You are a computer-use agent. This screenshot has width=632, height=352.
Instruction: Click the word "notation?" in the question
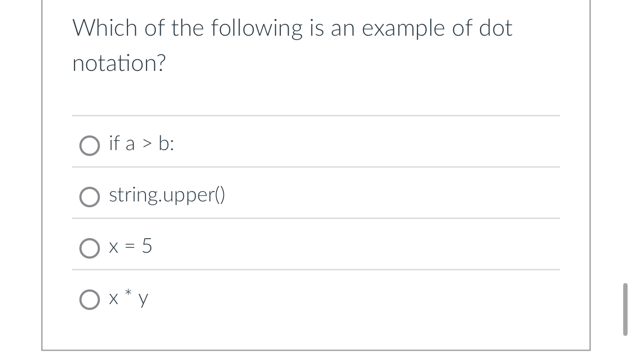(x=119, y=62)
